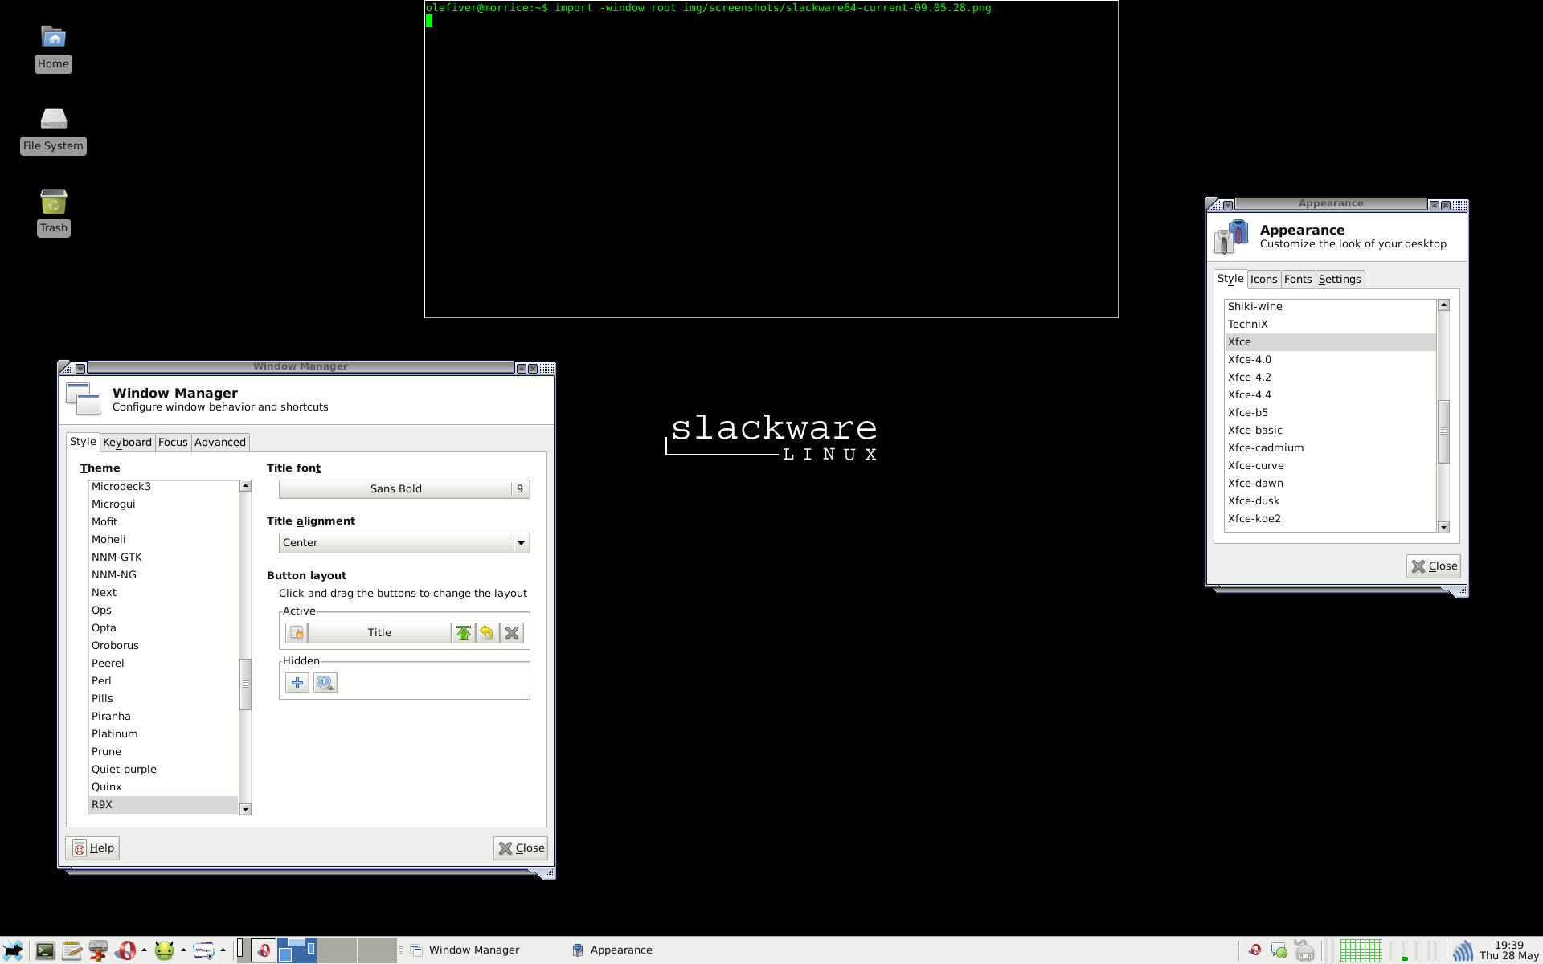Switch to the fourth workspace in pager
This screenshot has width=1543, height=964.
tap(377, 950)
